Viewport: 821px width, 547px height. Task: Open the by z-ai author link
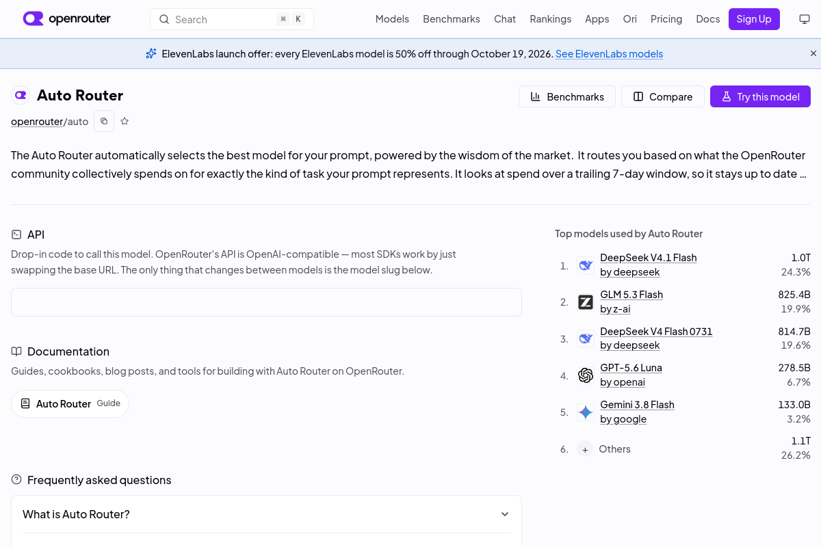pyautogui.click(x=615, y=309)
